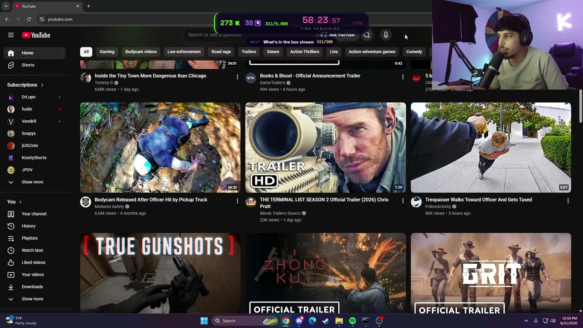Open options for Inside the Tiny Town video
Screen dimensions: 583x328
click(x=237, y=77)
